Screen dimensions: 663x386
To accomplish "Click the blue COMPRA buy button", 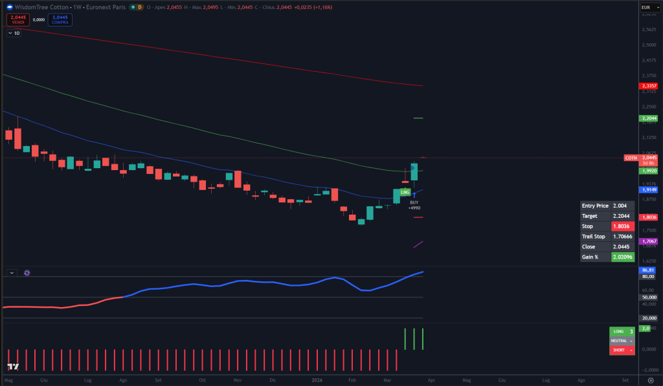I will coord(60,20).
